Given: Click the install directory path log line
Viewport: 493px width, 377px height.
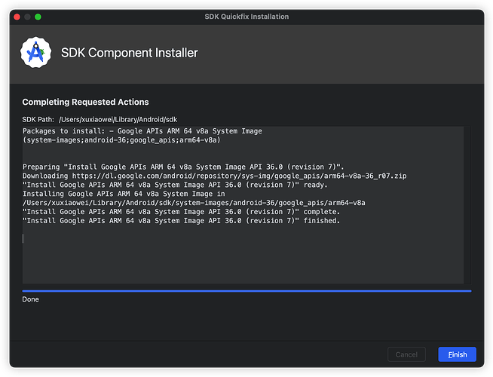Looking at the screenshot, I should point(194,203).
